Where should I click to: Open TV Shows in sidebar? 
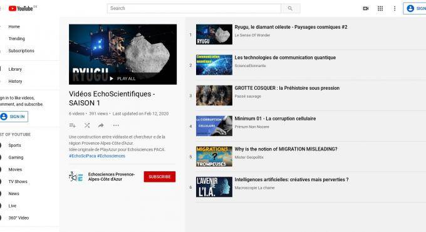click(18, 182)
